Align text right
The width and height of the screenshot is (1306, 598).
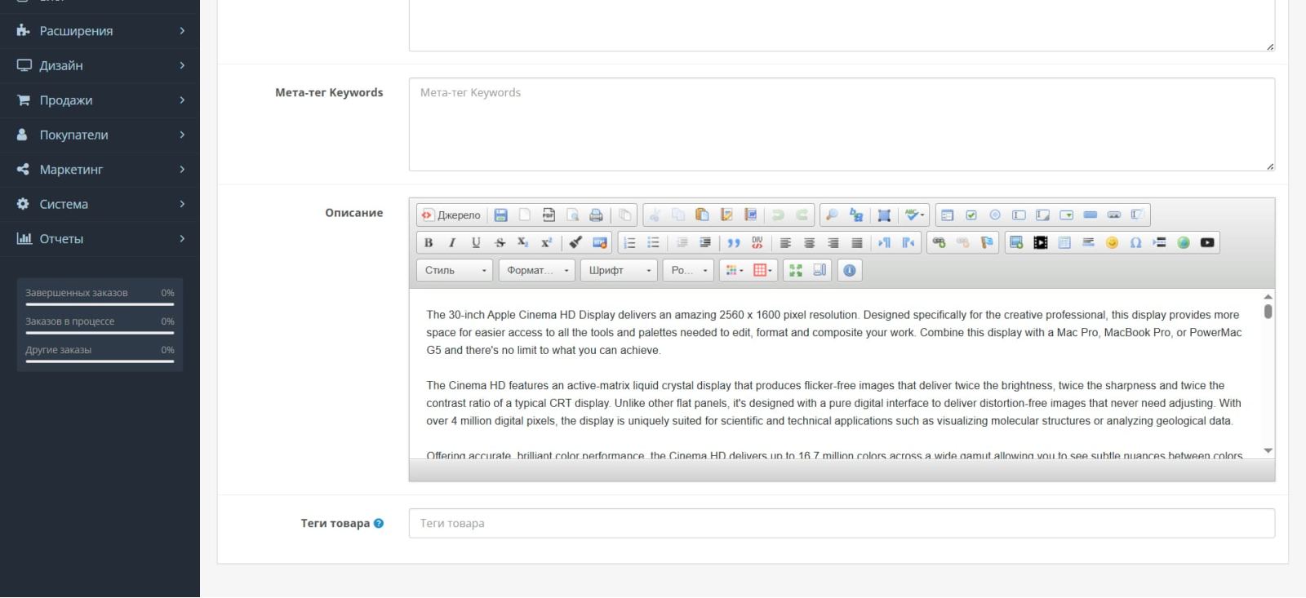pos(833,243)
